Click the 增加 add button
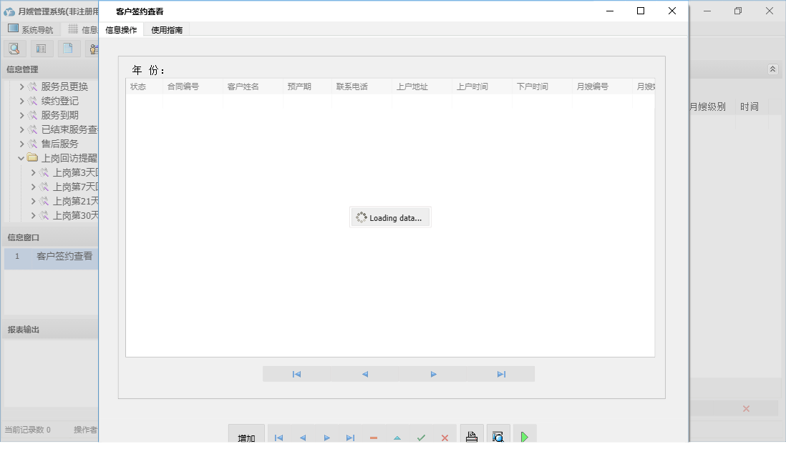Viewport: 786px width, 454px height. pos(246,438)
